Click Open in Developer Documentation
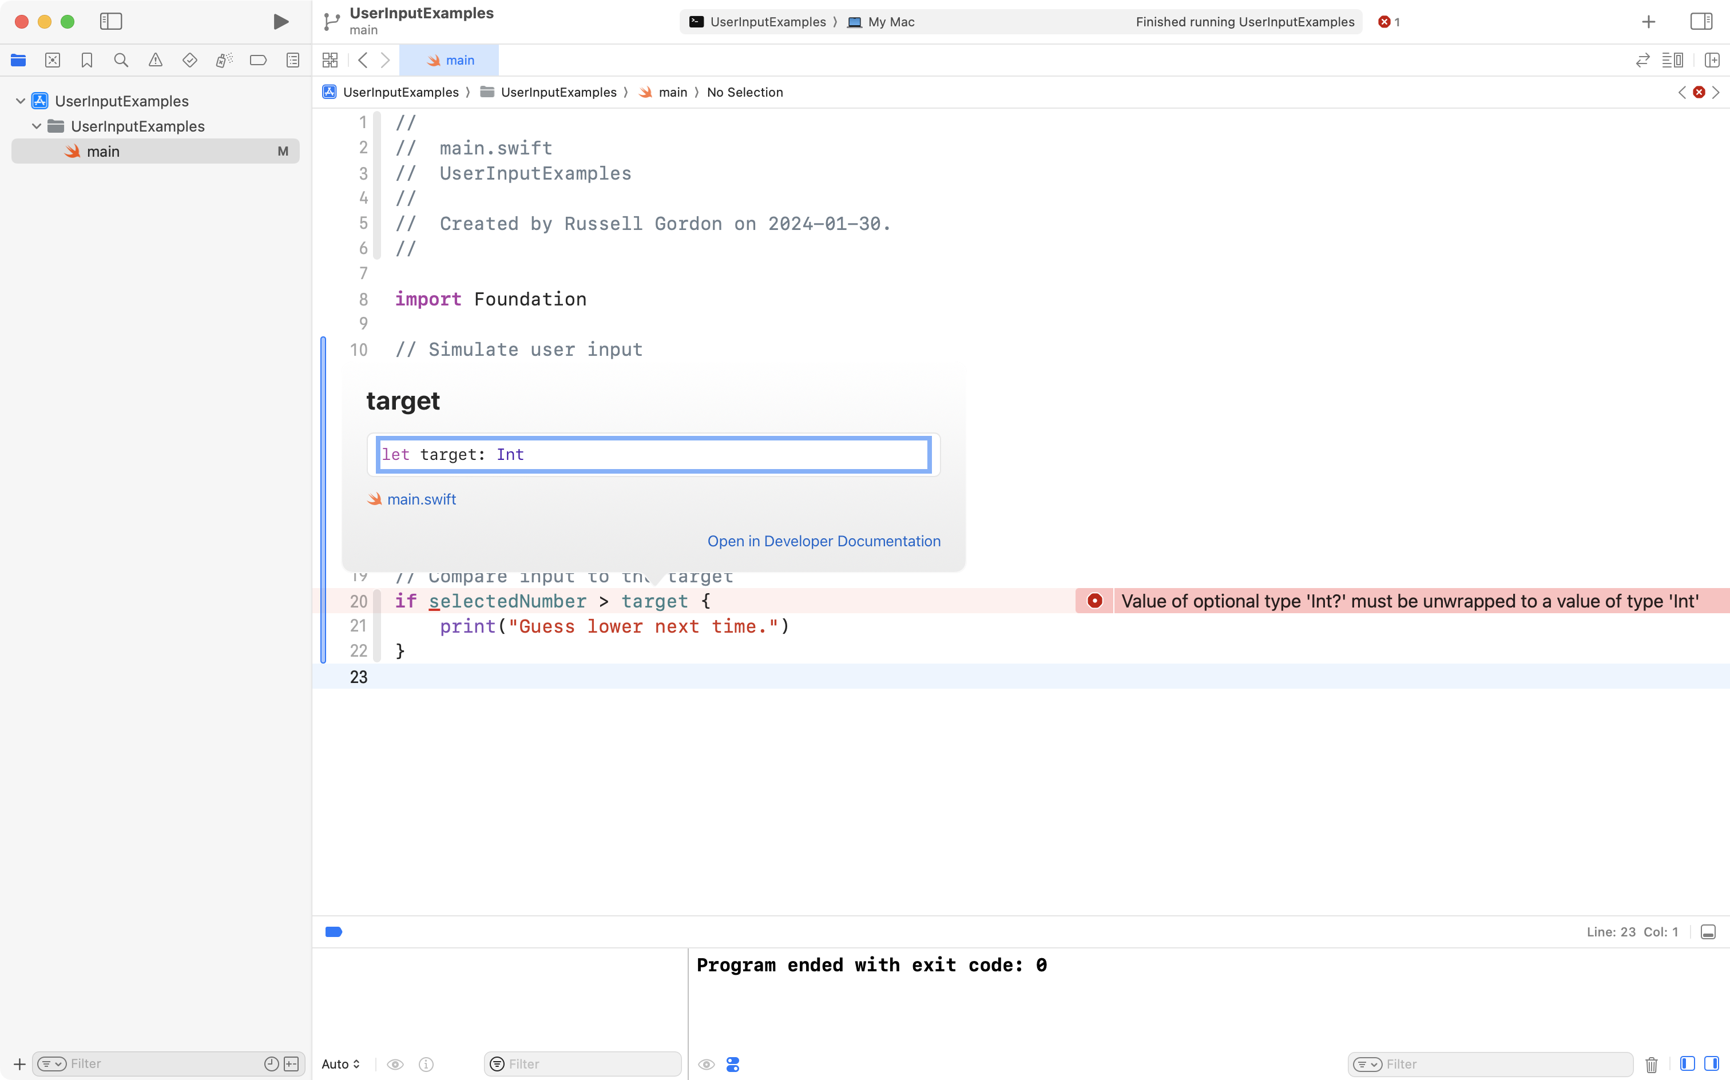 [x=824, y=541]
